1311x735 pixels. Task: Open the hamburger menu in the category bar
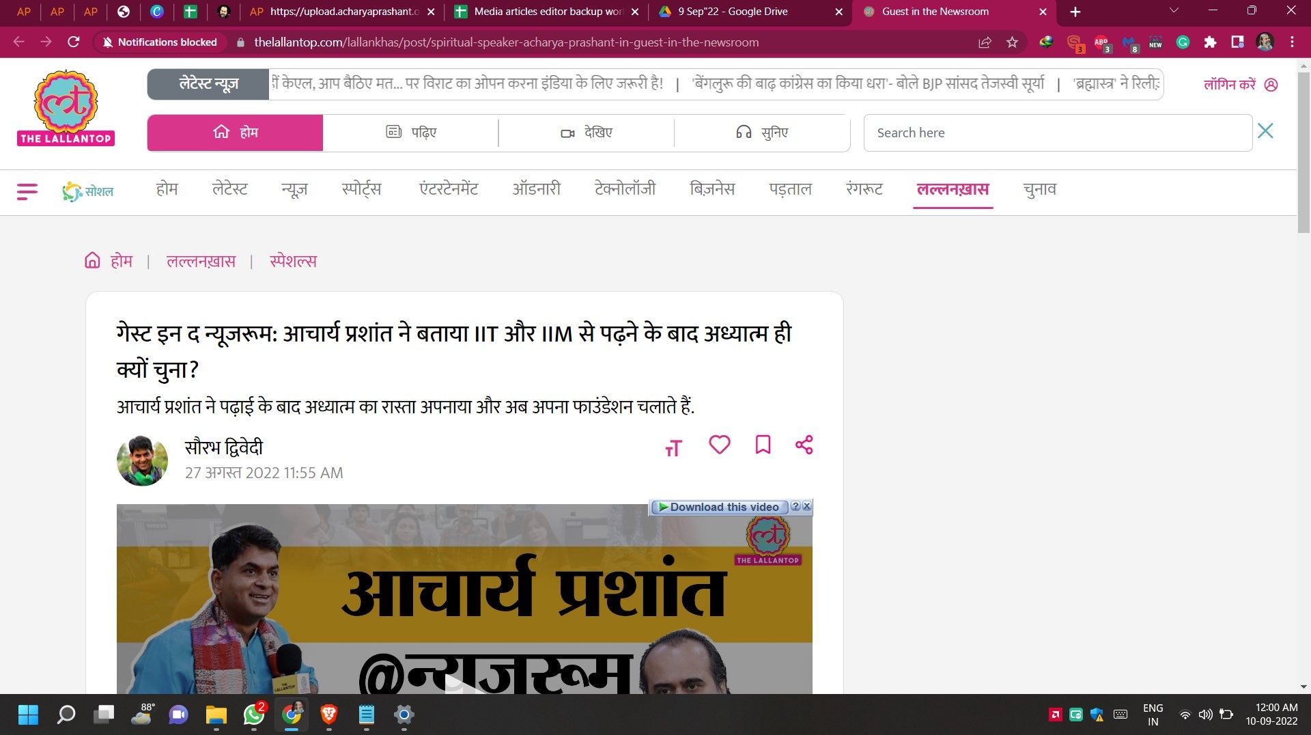click(27, 191)
